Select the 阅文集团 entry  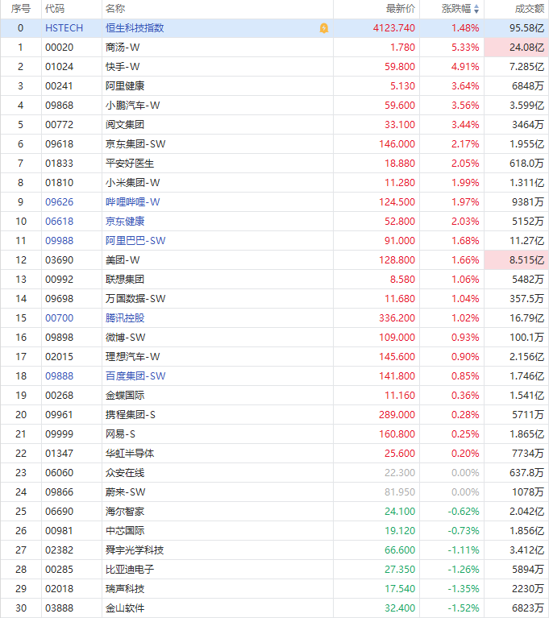click(x=125, y=125)
